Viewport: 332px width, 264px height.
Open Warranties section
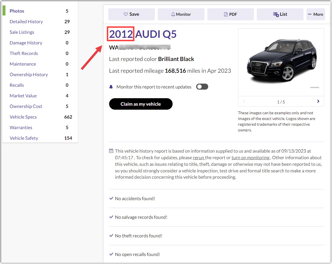pos(21,127)
